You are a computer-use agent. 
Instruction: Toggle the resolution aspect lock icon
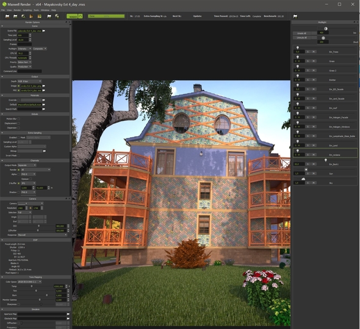[x=31, y=208]
